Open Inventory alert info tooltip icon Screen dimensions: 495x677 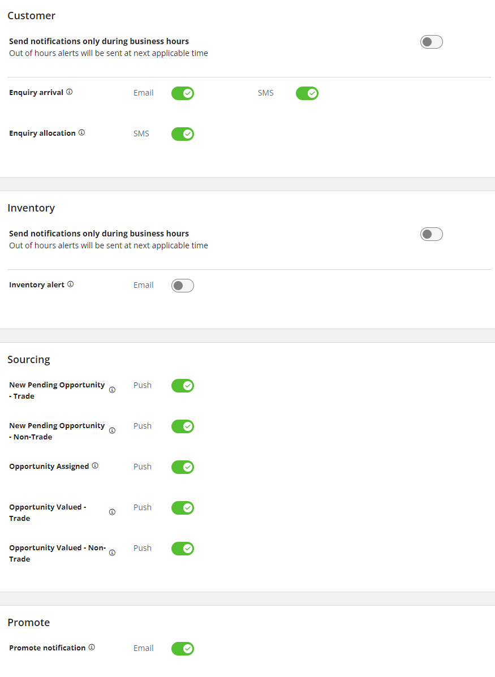(71, 284)
